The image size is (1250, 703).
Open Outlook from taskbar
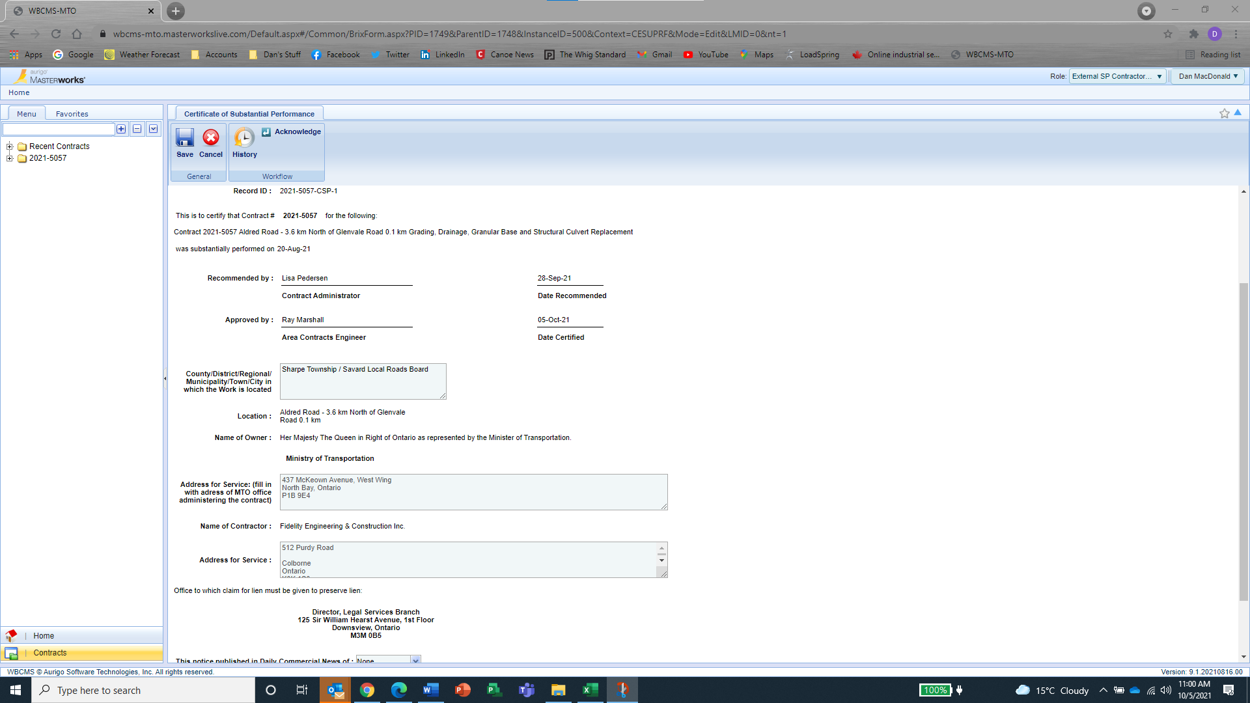[x=335, y=690]
